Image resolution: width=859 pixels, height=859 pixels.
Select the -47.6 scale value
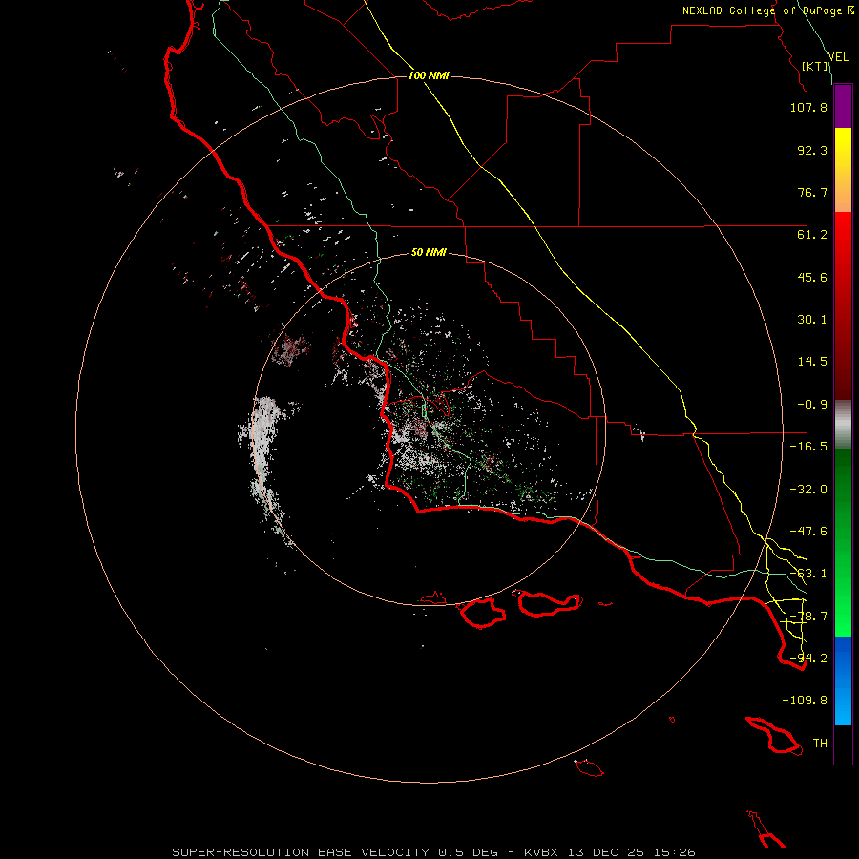tap(808, 532)
